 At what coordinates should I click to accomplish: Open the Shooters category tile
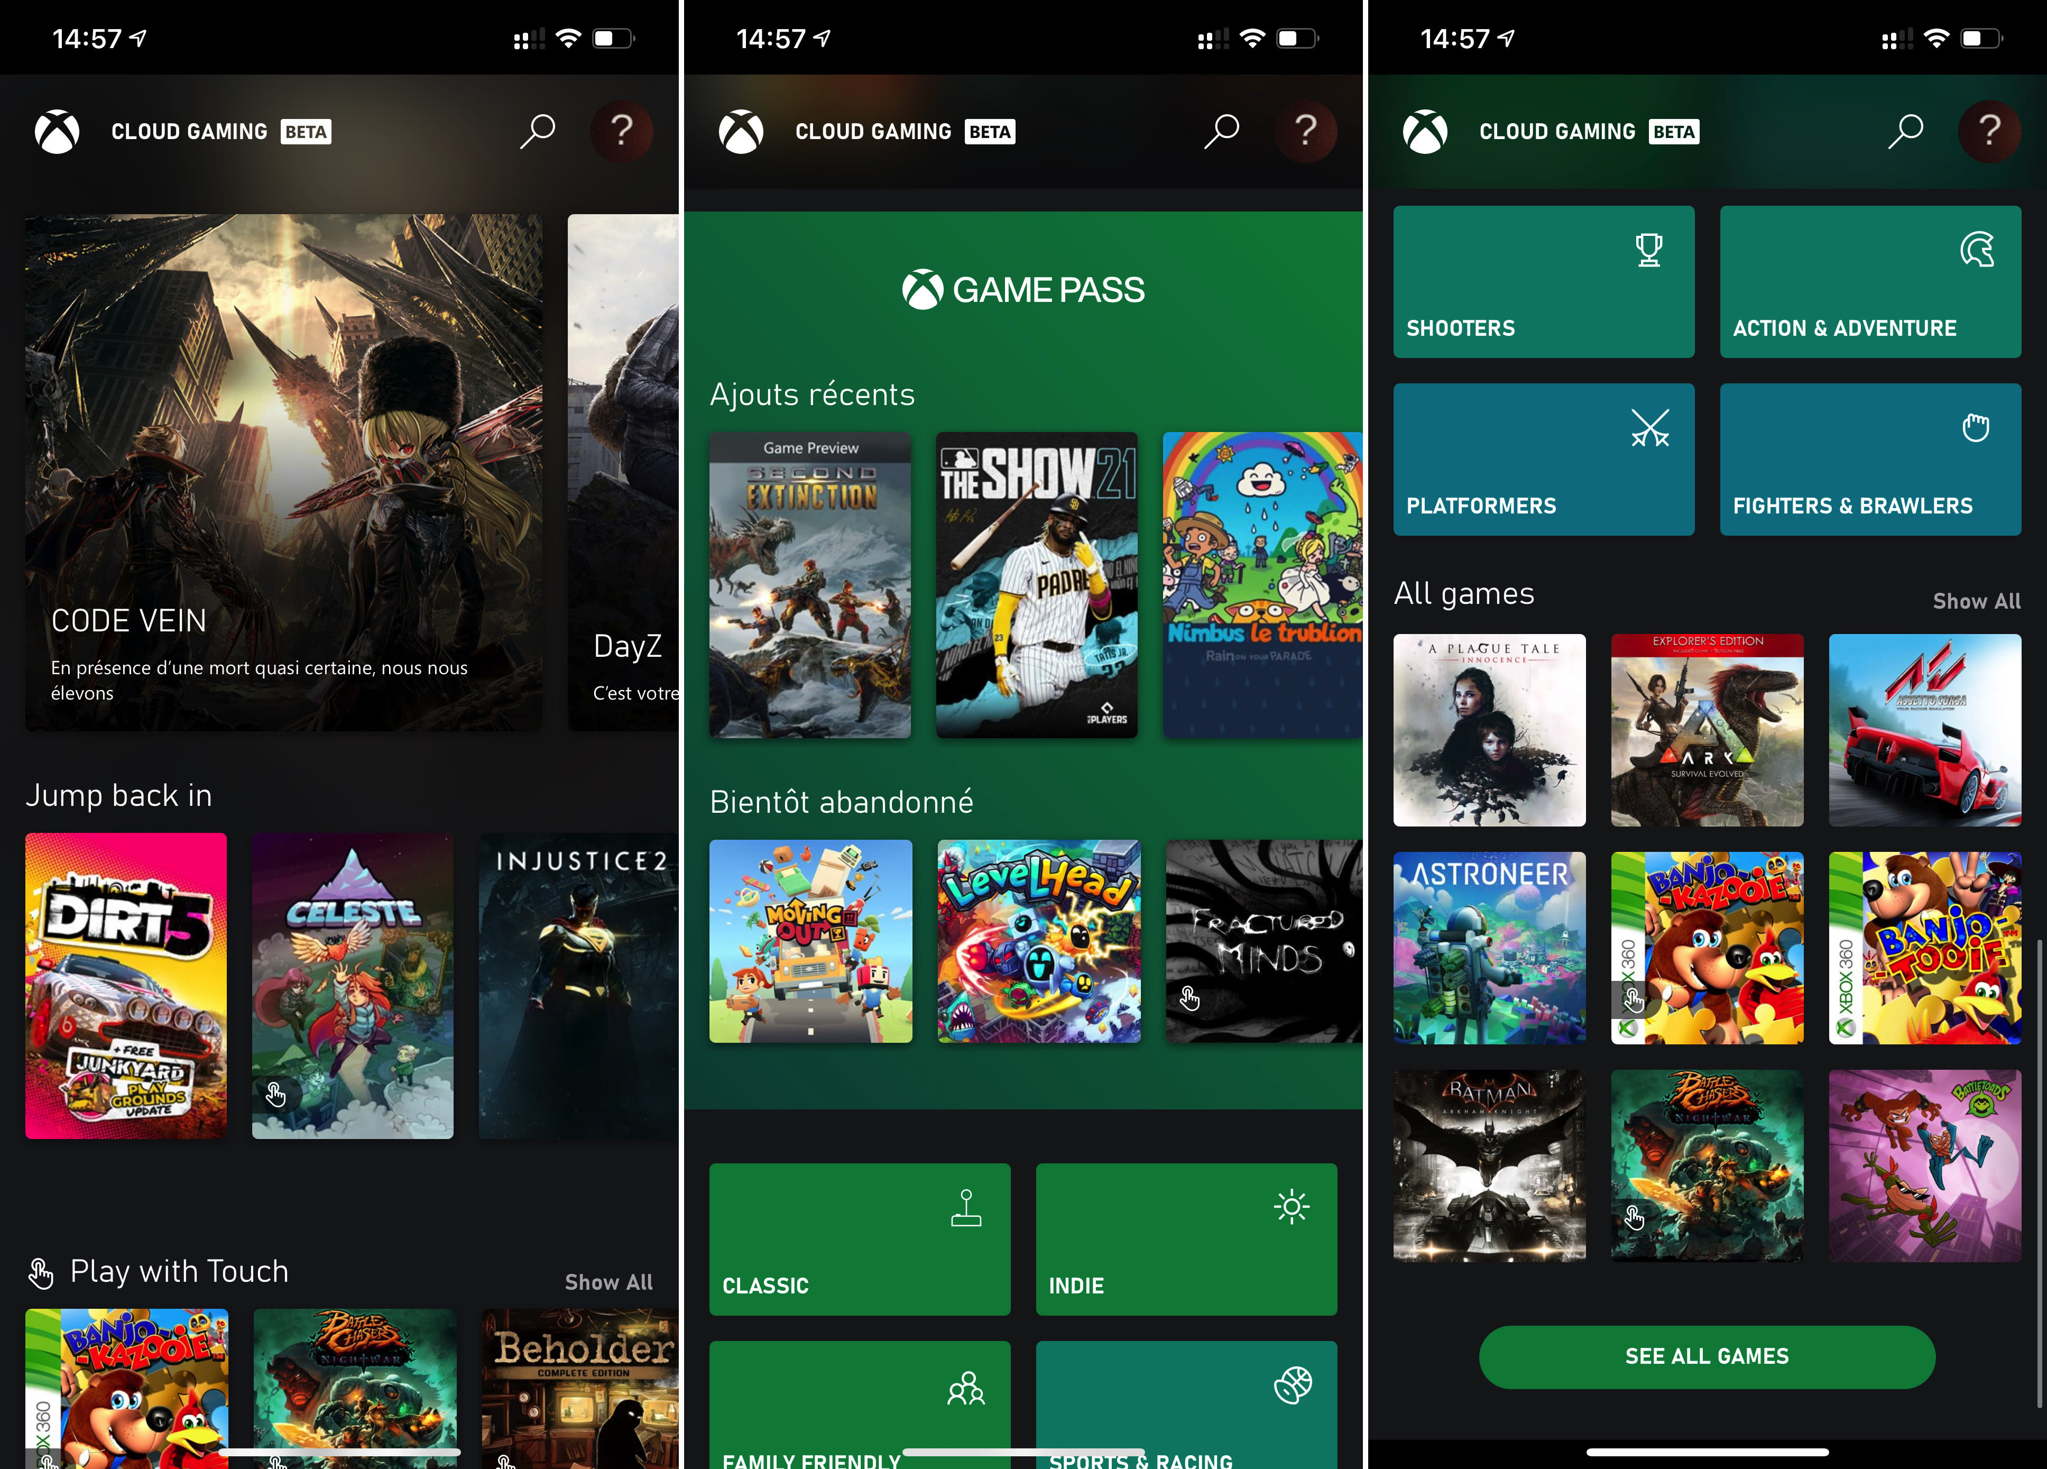click(x=1543, y=282)
